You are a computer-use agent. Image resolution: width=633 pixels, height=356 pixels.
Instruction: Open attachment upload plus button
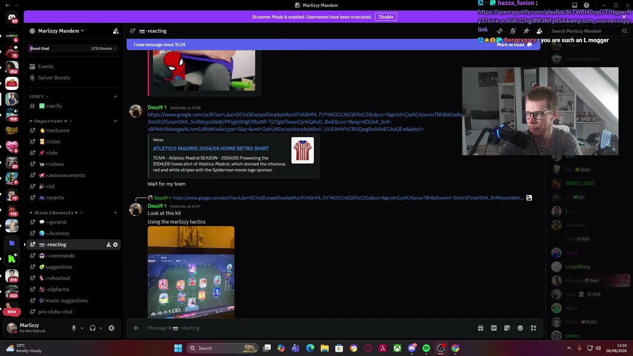pos(136,328)
